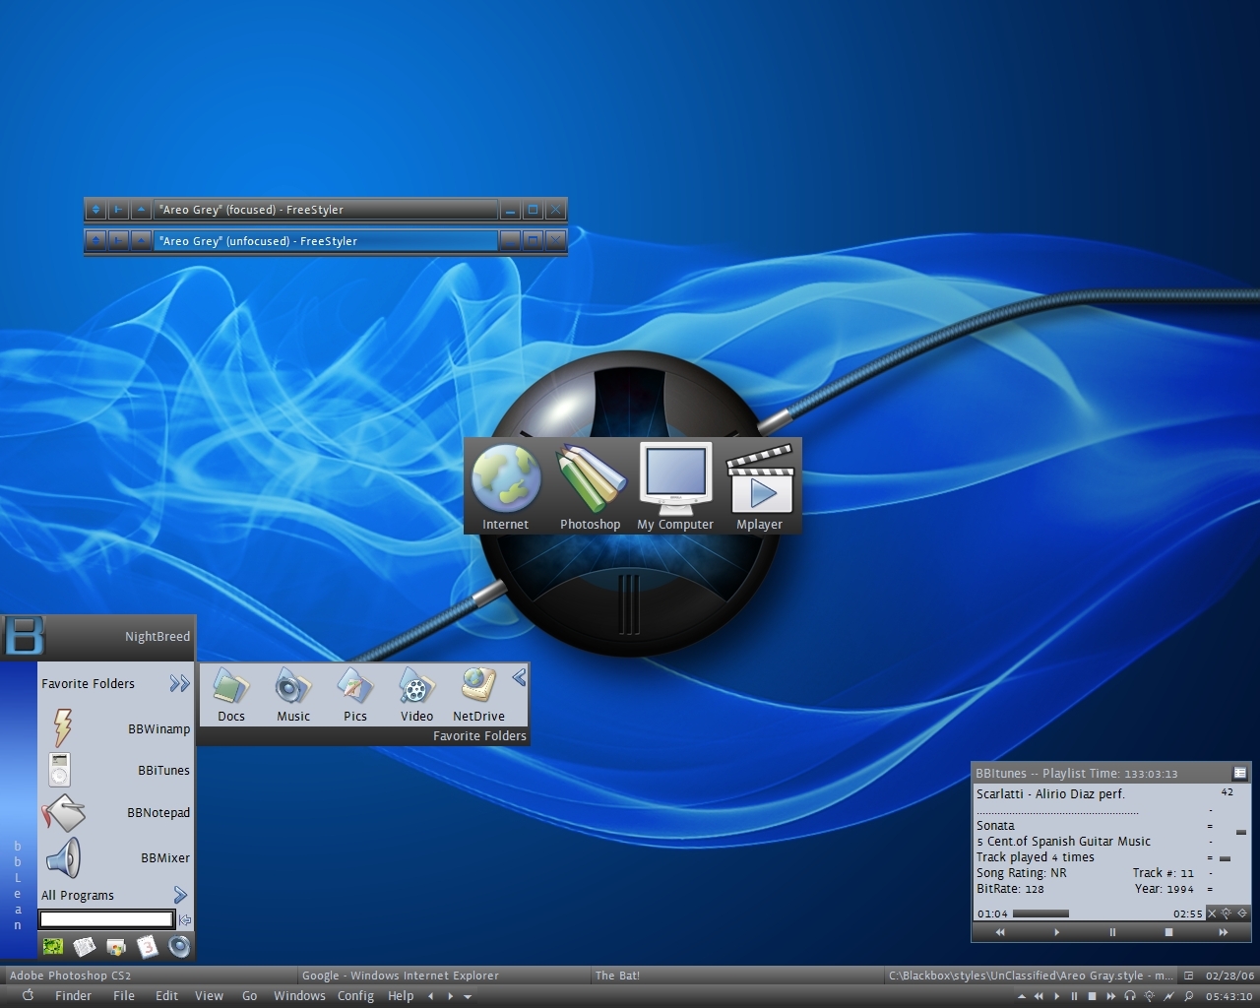This screenshot has height=1008, width=1260.
Task: Click the left arrow icon in the BBItunes panel
Action: [x=1242, y=913]
